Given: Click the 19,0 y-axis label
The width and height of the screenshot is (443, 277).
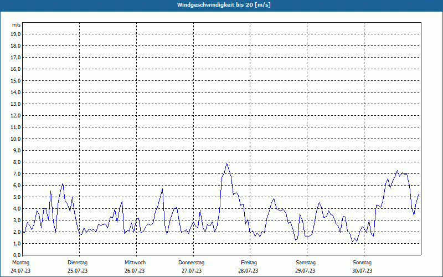Looking at the screenshot, I should pyautogui.click(x=16, y=34).
